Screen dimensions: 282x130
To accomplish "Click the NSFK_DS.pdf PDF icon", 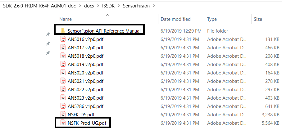I will point(63,115).
